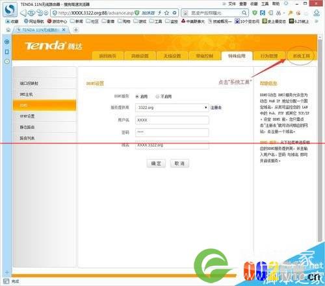Switch to the 系统工具 tab
The width and height of the screenshot is (325, 286).
(302, 56)
